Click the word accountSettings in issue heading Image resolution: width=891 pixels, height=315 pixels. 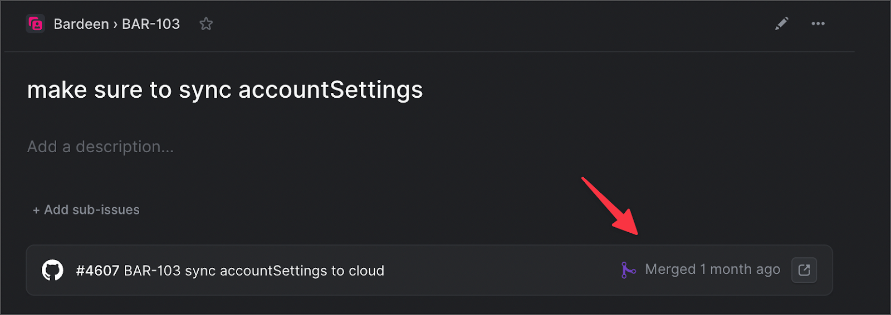point(330,90)
